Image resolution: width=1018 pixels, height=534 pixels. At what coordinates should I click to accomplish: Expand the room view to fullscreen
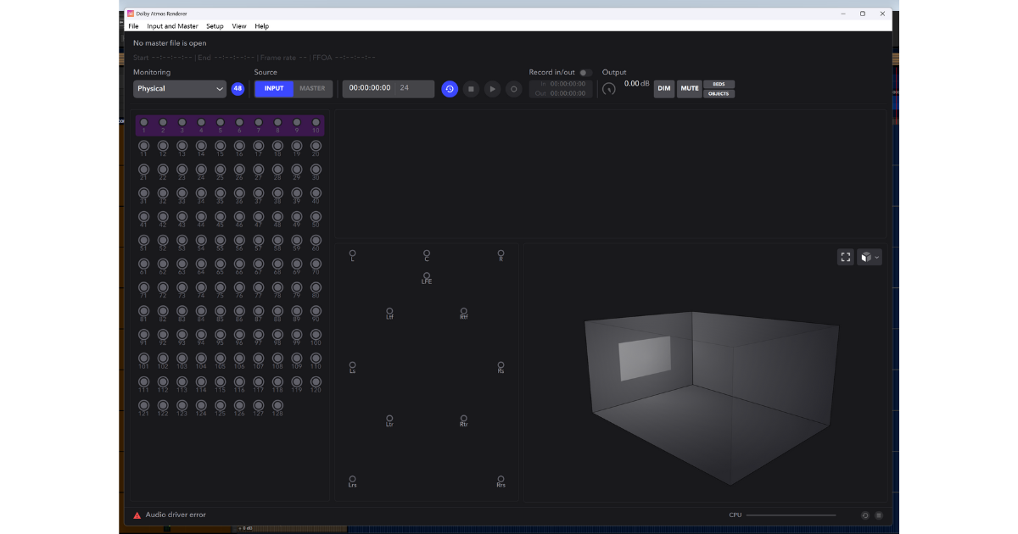pyautogui.click(x=845, y=257)
